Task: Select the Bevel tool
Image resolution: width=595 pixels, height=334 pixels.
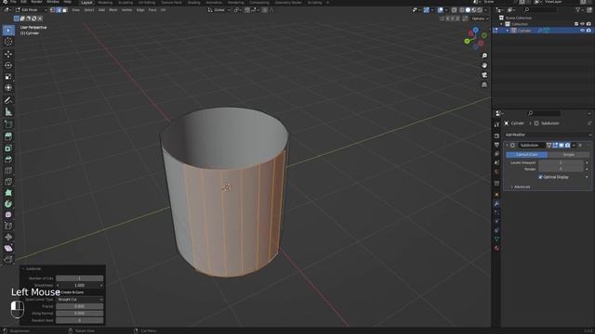Action: click(8, 160)
